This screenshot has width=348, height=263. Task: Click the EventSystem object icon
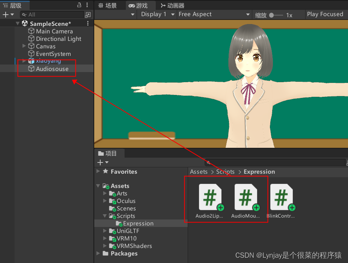(31, 54)
